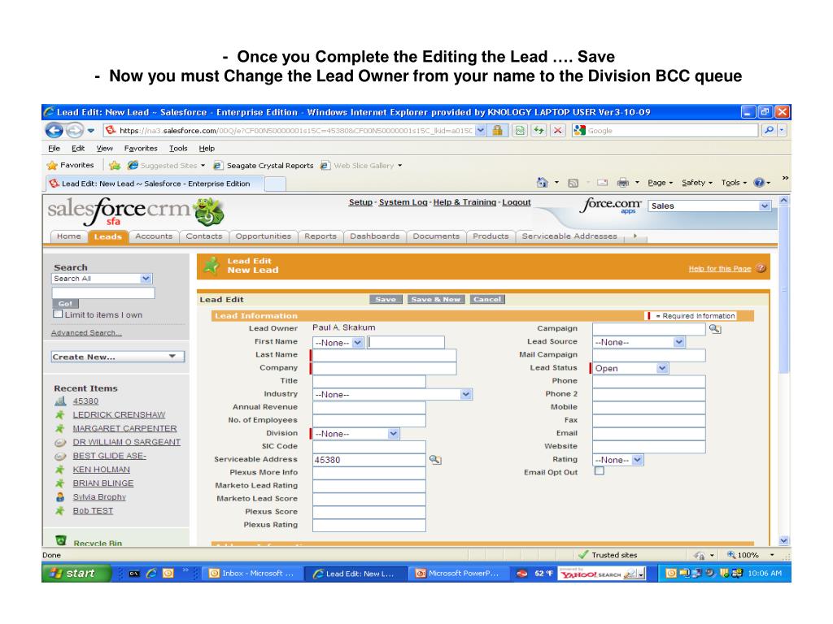Screen dimensions: 833x624
Task: Click the Last Name input field
Action: pos(385,356)
